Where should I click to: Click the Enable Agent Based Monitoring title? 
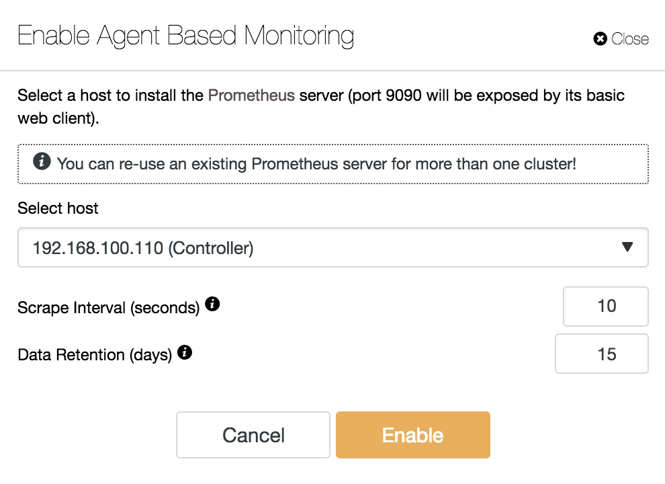[x=186, y=36]
